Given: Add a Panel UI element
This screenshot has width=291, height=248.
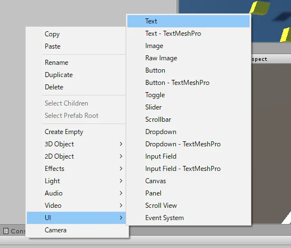Looking at the screenshot, I should pyautogui.click(x=188, y=193).
